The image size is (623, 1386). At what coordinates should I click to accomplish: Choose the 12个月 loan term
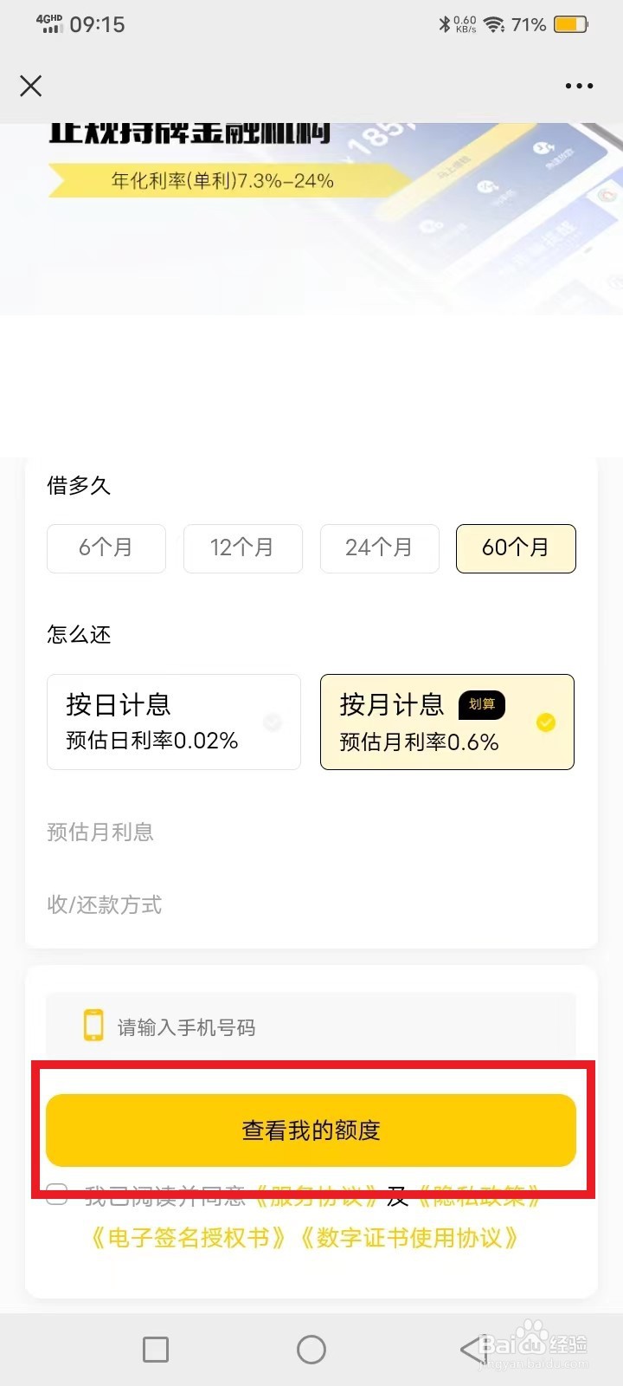tap(243, 548)
